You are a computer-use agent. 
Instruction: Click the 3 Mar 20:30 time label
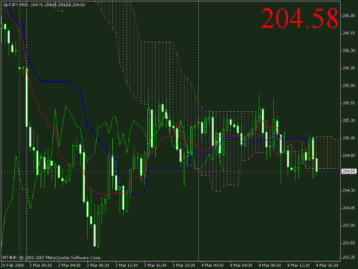coord(184,266)
